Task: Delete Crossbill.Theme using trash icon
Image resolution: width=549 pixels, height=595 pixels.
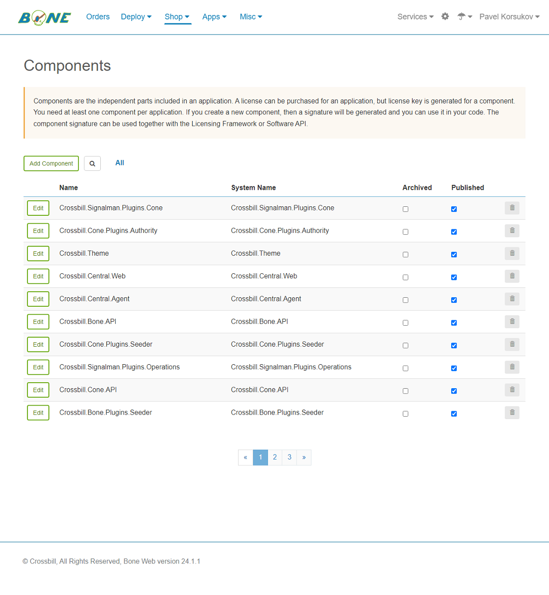Action: tap(512, 253)
